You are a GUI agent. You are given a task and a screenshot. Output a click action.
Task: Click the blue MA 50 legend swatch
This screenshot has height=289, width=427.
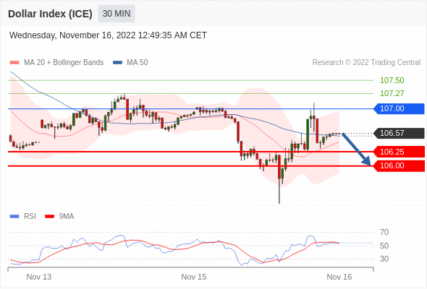click(117, 63)
